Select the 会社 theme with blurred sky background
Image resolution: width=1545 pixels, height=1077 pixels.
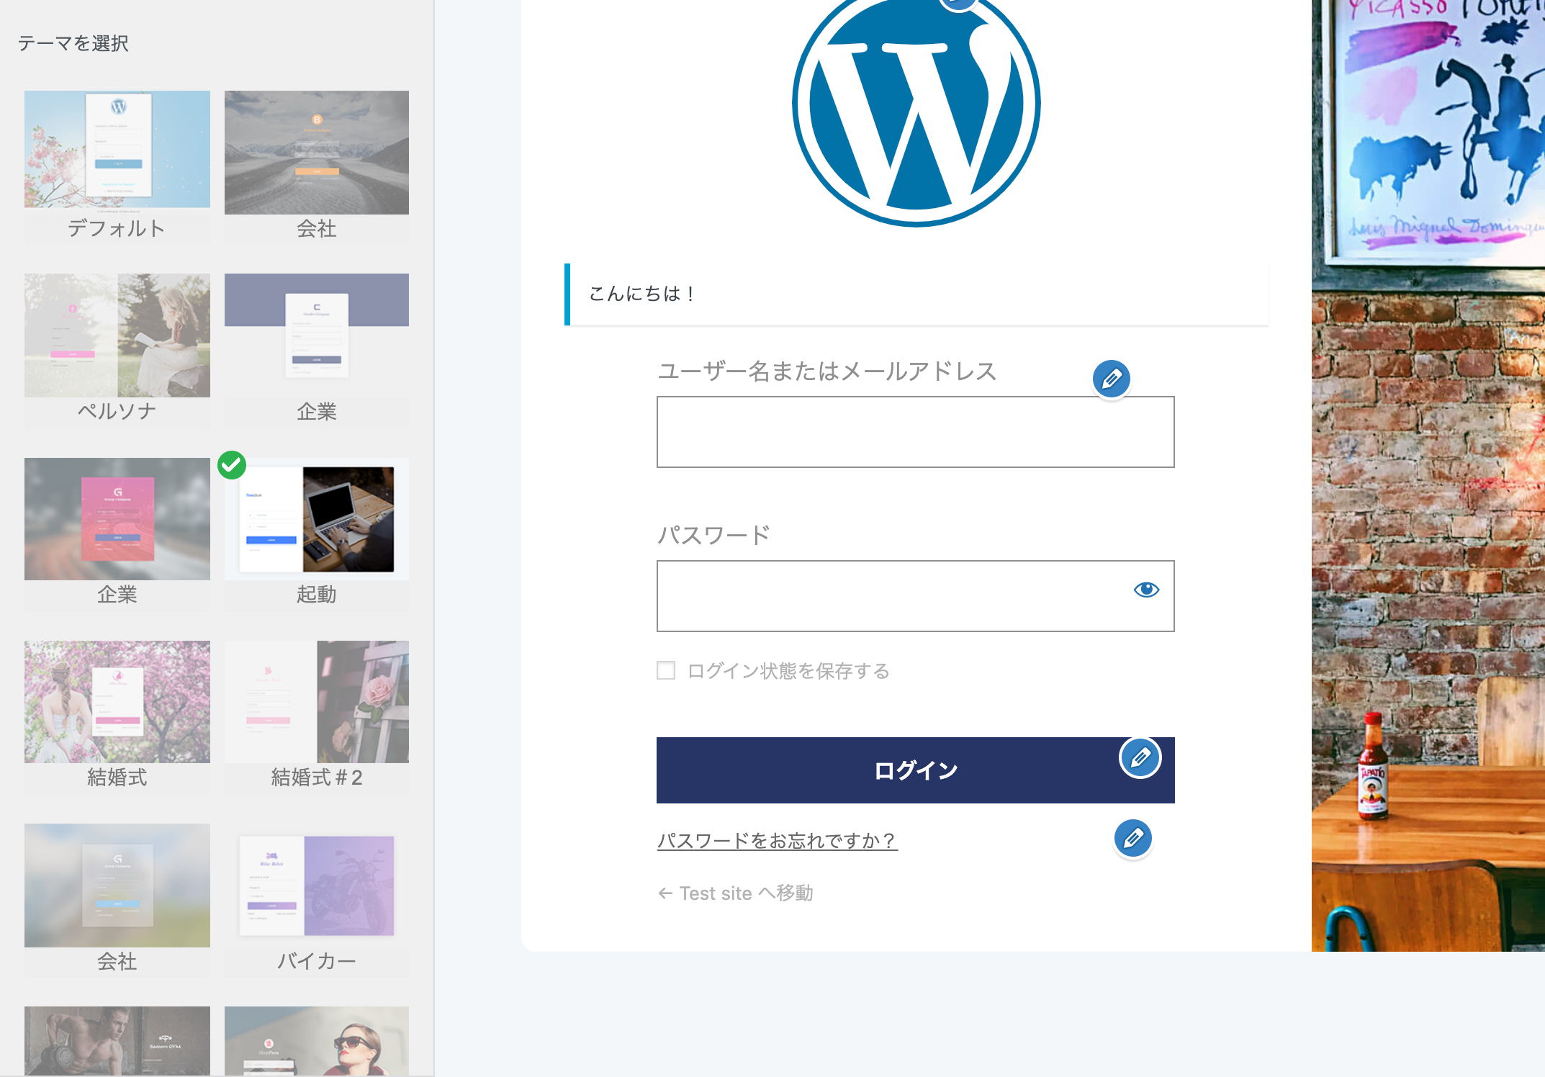(x=117, y=886)
